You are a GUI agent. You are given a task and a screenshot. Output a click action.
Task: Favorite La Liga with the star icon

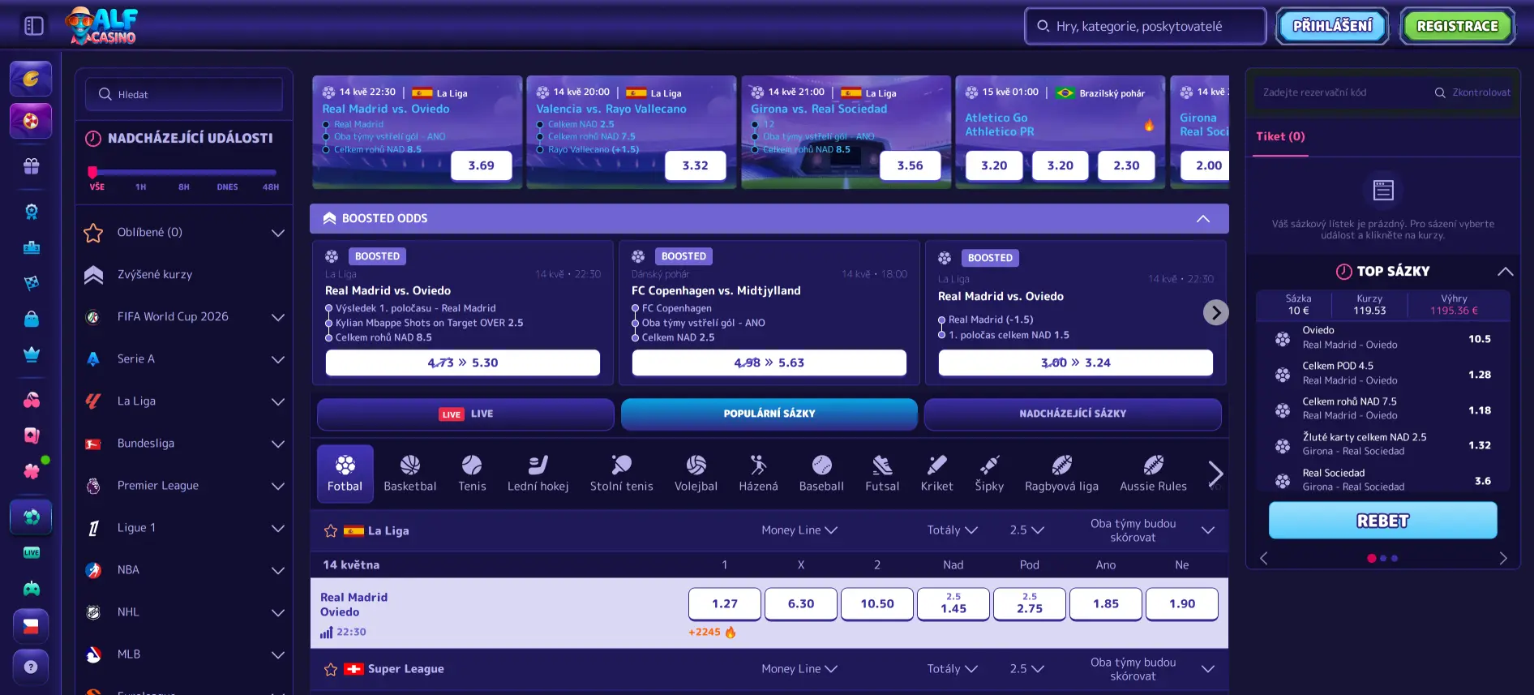click(331, 530)
